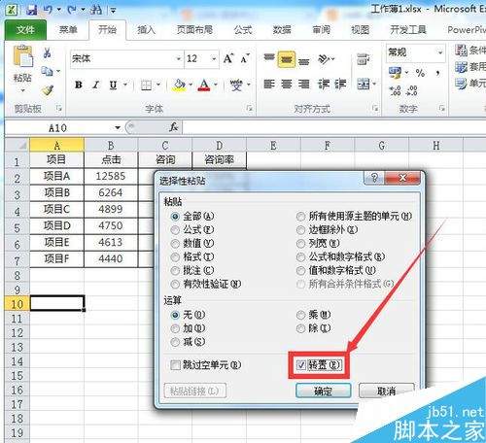Apply the yellow fill color bucket

click(x=179, y=85)
